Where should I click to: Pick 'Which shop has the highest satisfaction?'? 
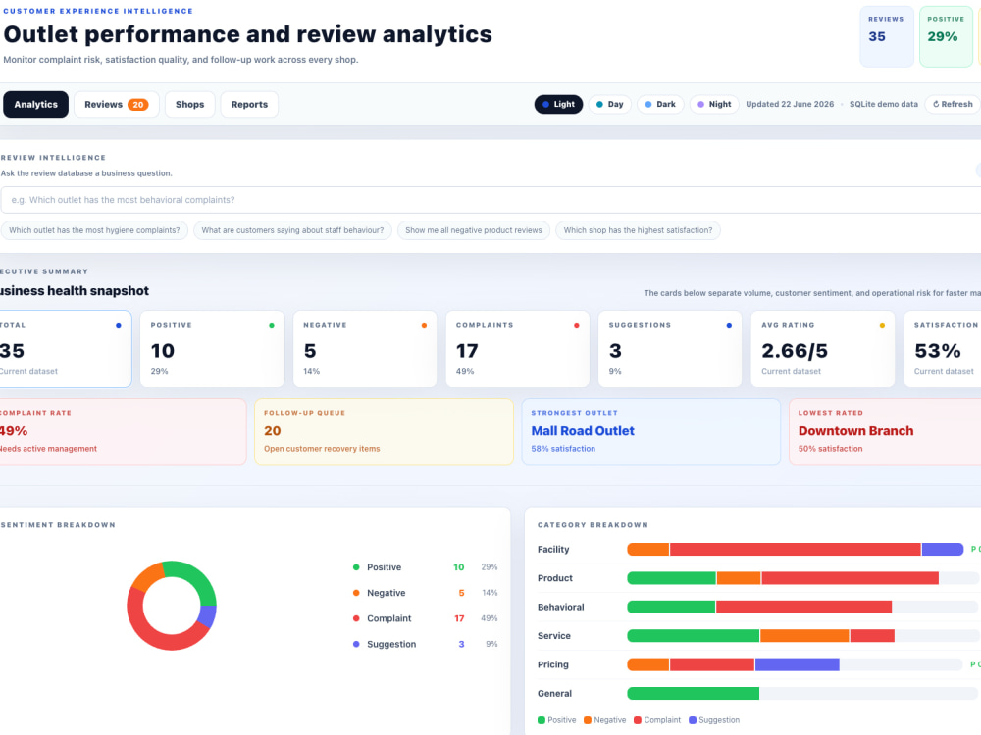point(639,230)
